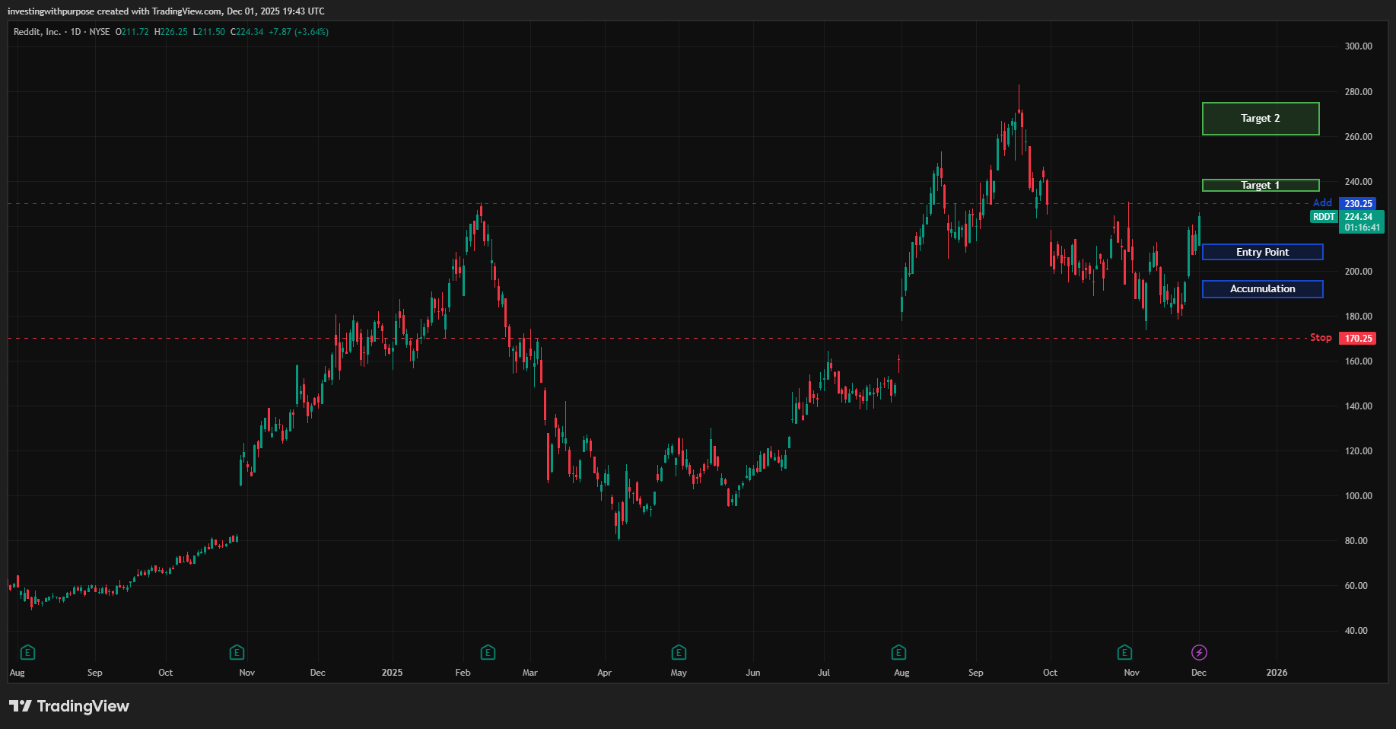Click the 120.00 price axis value

(1358, 451)
